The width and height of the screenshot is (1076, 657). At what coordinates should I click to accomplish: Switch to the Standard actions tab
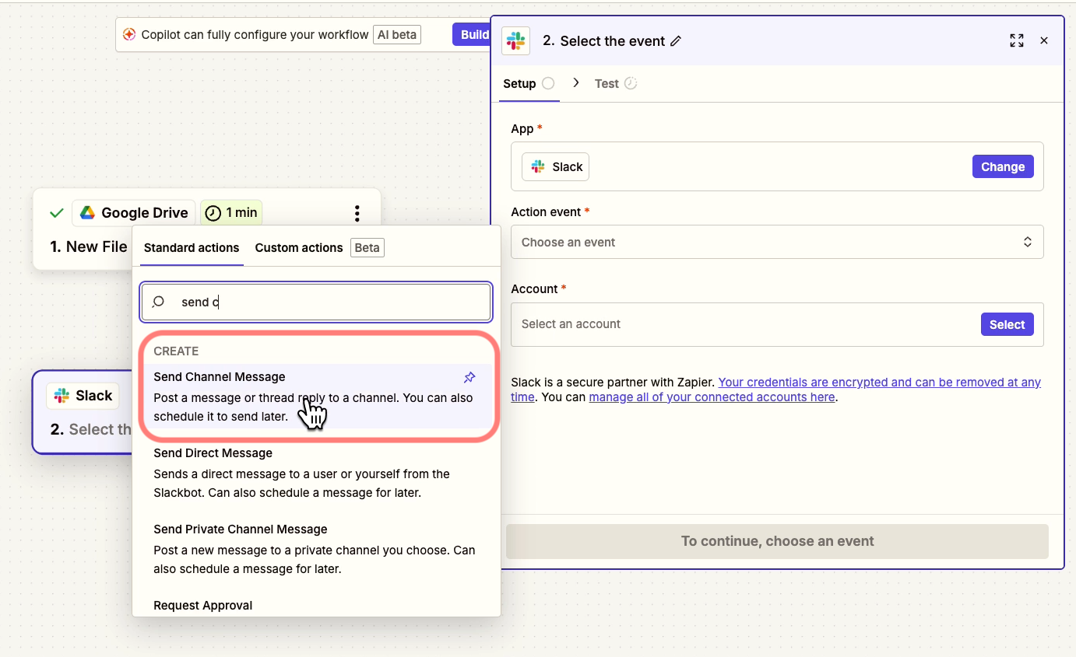point(192,247)
